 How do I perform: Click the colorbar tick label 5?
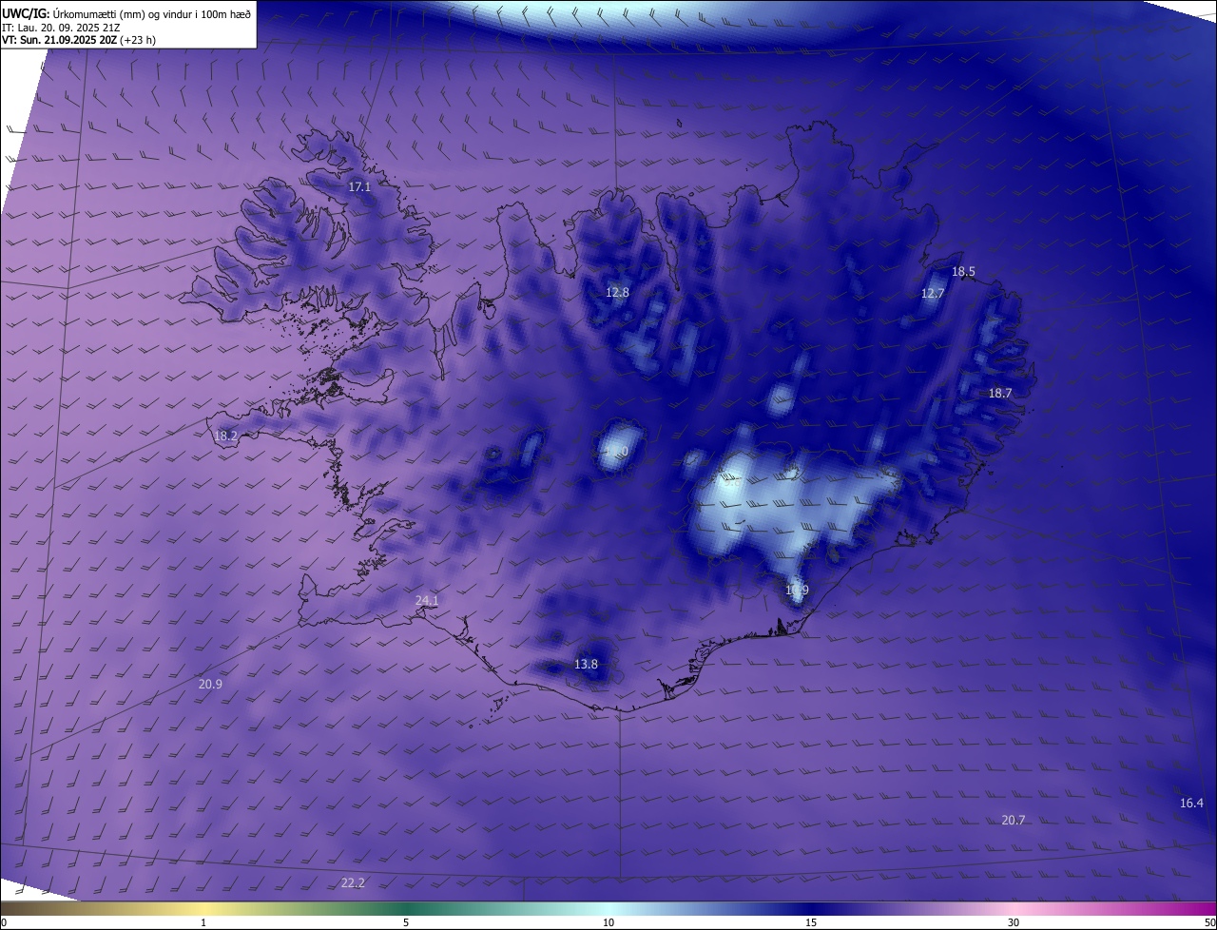406,922
